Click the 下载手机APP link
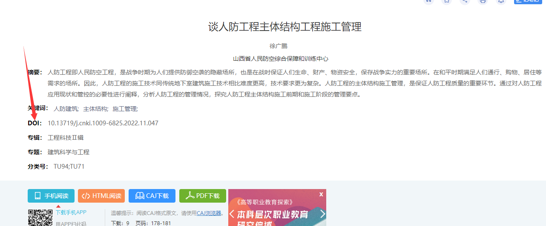 coord(71,212)
